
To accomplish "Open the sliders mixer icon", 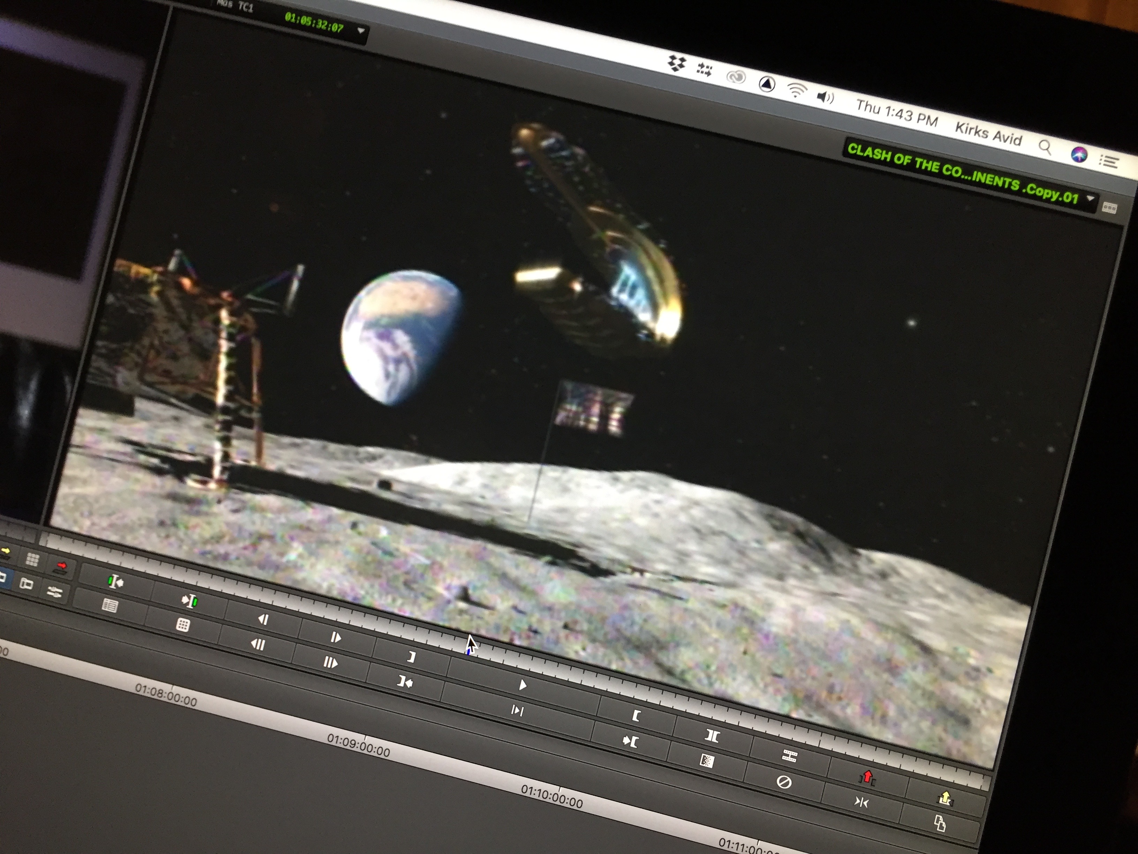I will click(54, 591).
